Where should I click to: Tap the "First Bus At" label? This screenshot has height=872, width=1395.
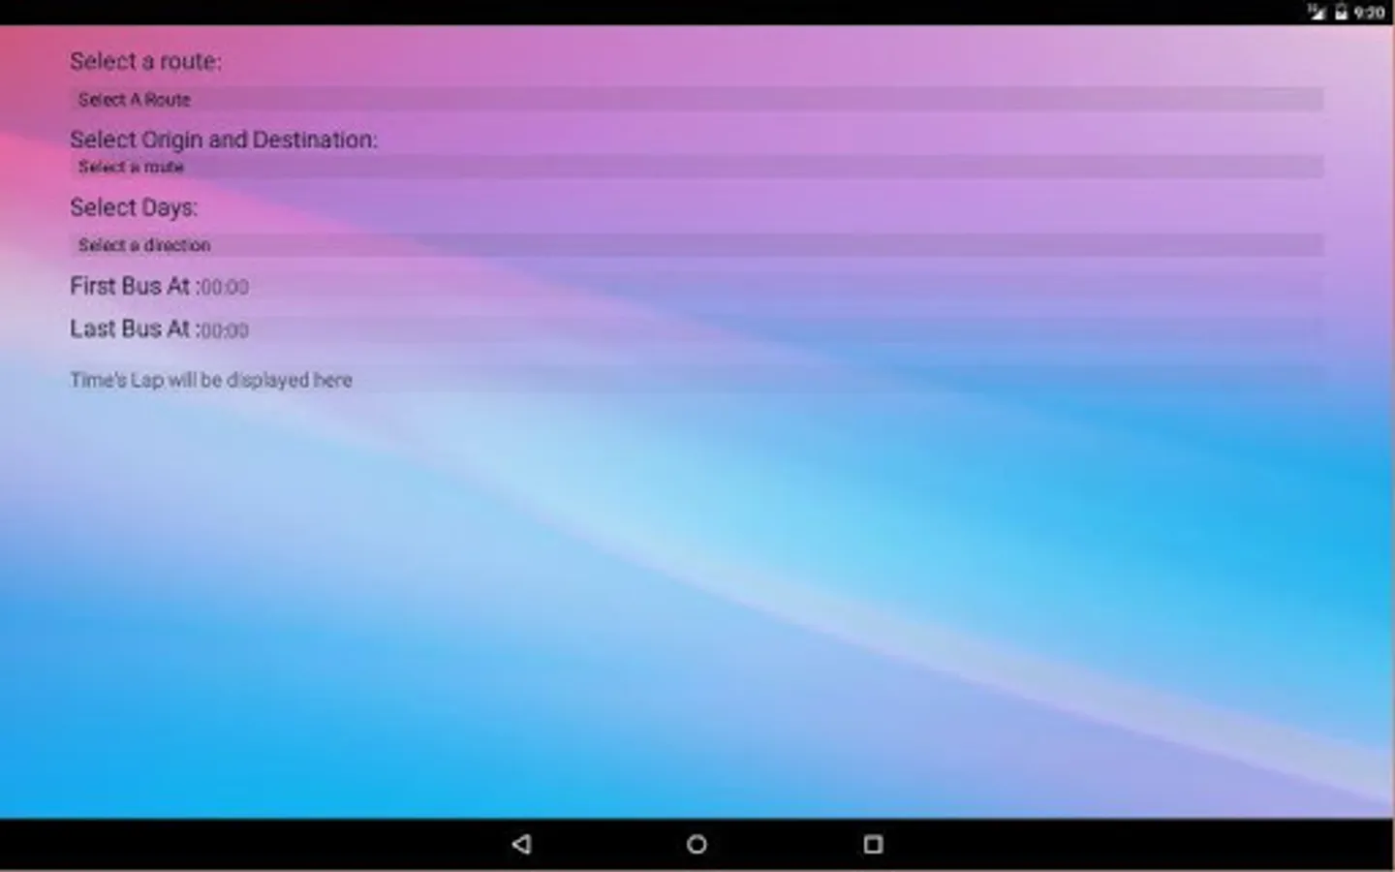pyautogui.click(x=131, y=286)
